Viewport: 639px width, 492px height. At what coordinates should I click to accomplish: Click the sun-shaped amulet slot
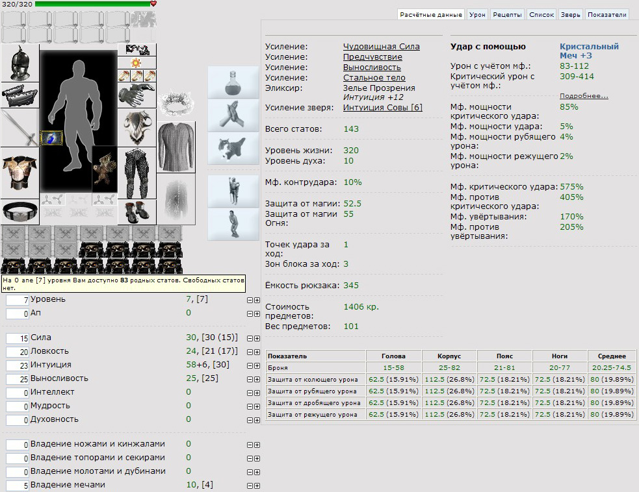pyautogui.click(x=137, y=63)
